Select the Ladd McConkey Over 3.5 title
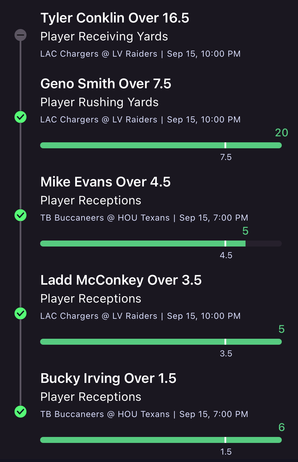The height and width of the screenshot is (462, 298). 121,280
